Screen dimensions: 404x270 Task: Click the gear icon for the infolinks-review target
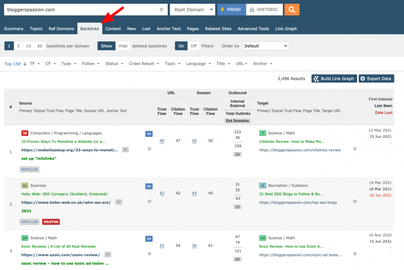click(355, 149)
